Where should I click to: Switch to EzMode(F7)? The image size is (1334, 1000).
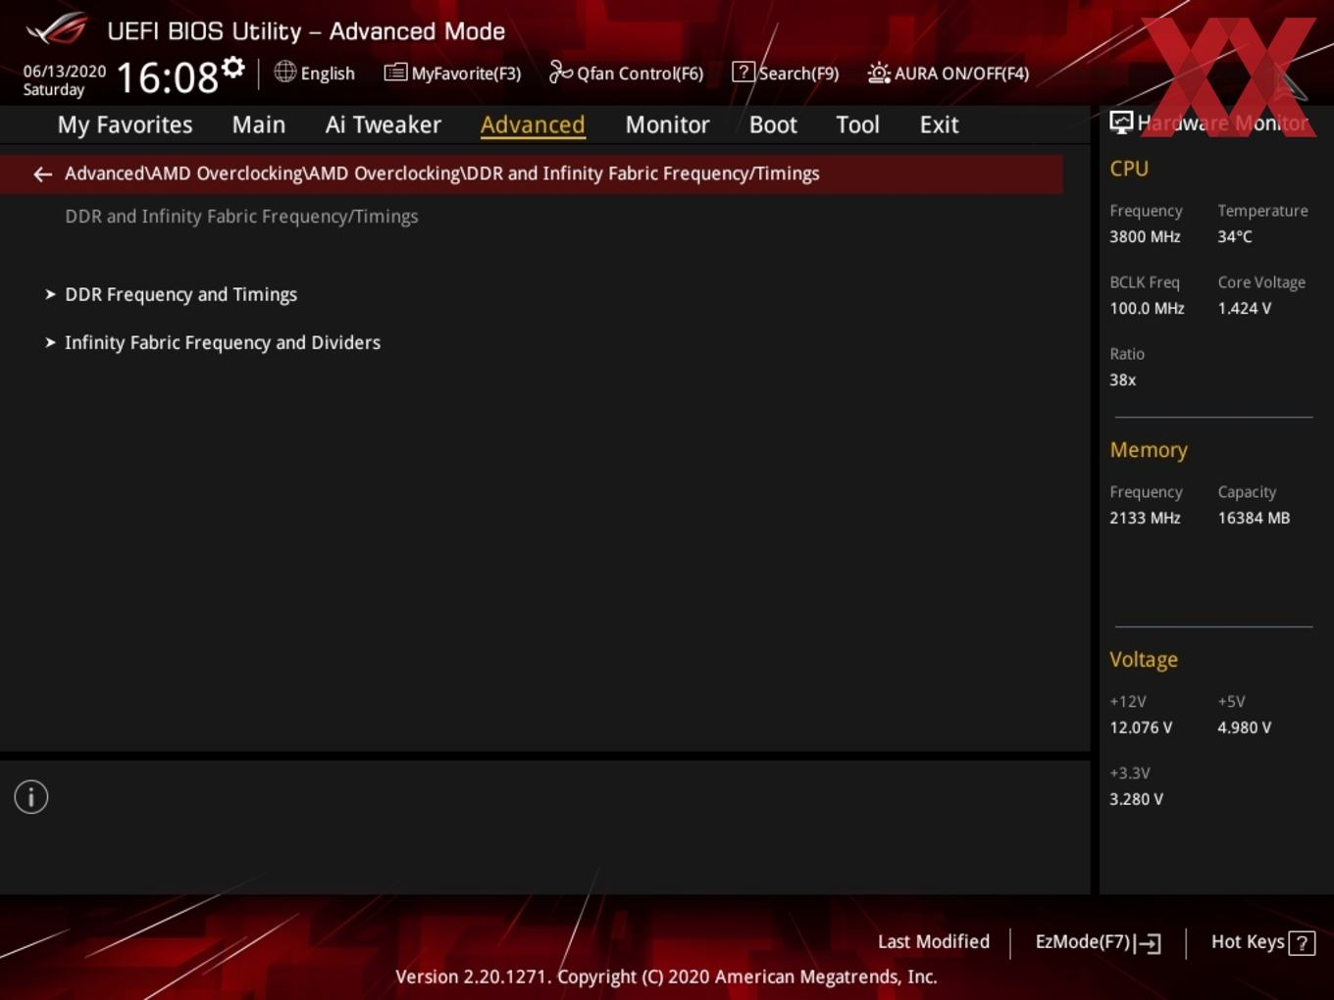1083,942
